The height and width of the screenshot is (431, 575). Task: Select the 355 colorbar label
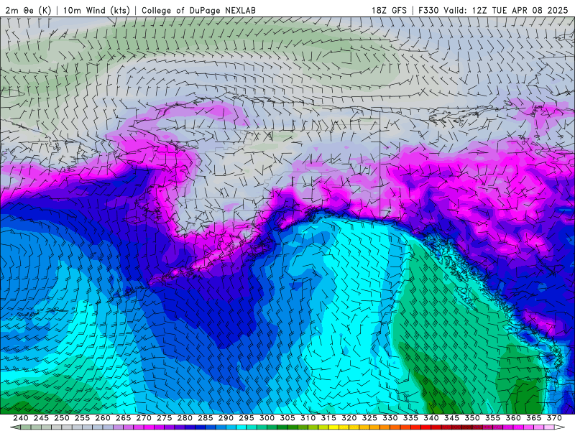[493, 418]
